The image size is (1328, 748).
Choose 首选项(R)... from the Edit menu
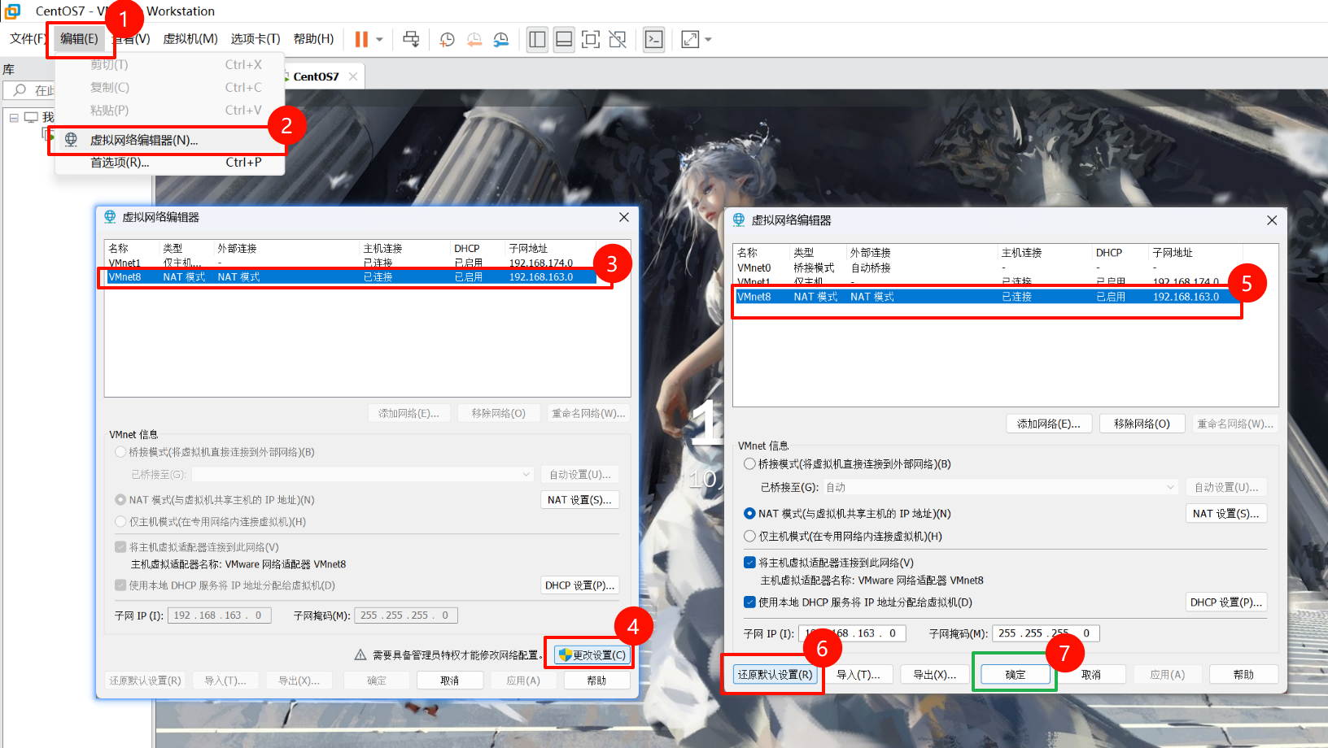pyautogui.click(x=169, y=163)
